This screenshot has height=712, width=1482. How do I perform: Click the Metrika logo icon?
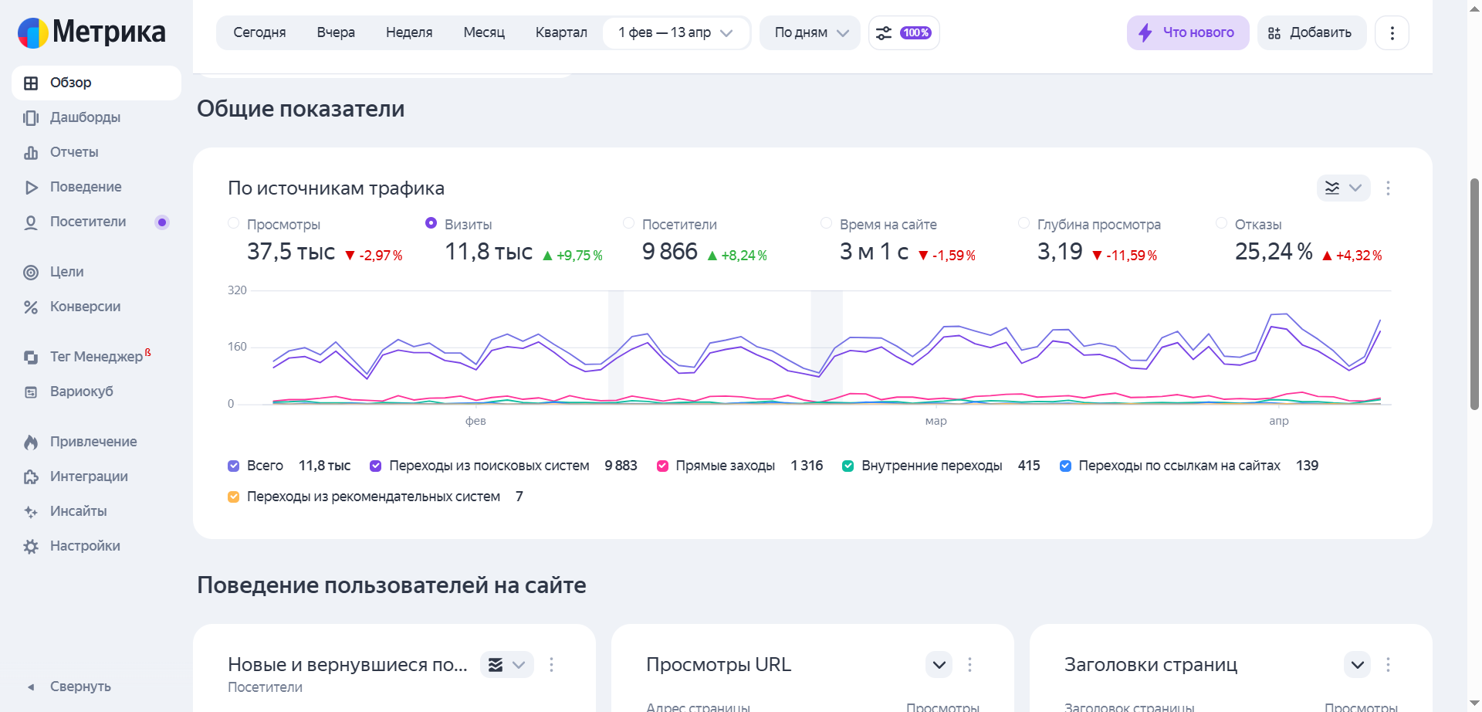[x=33, y=32]
